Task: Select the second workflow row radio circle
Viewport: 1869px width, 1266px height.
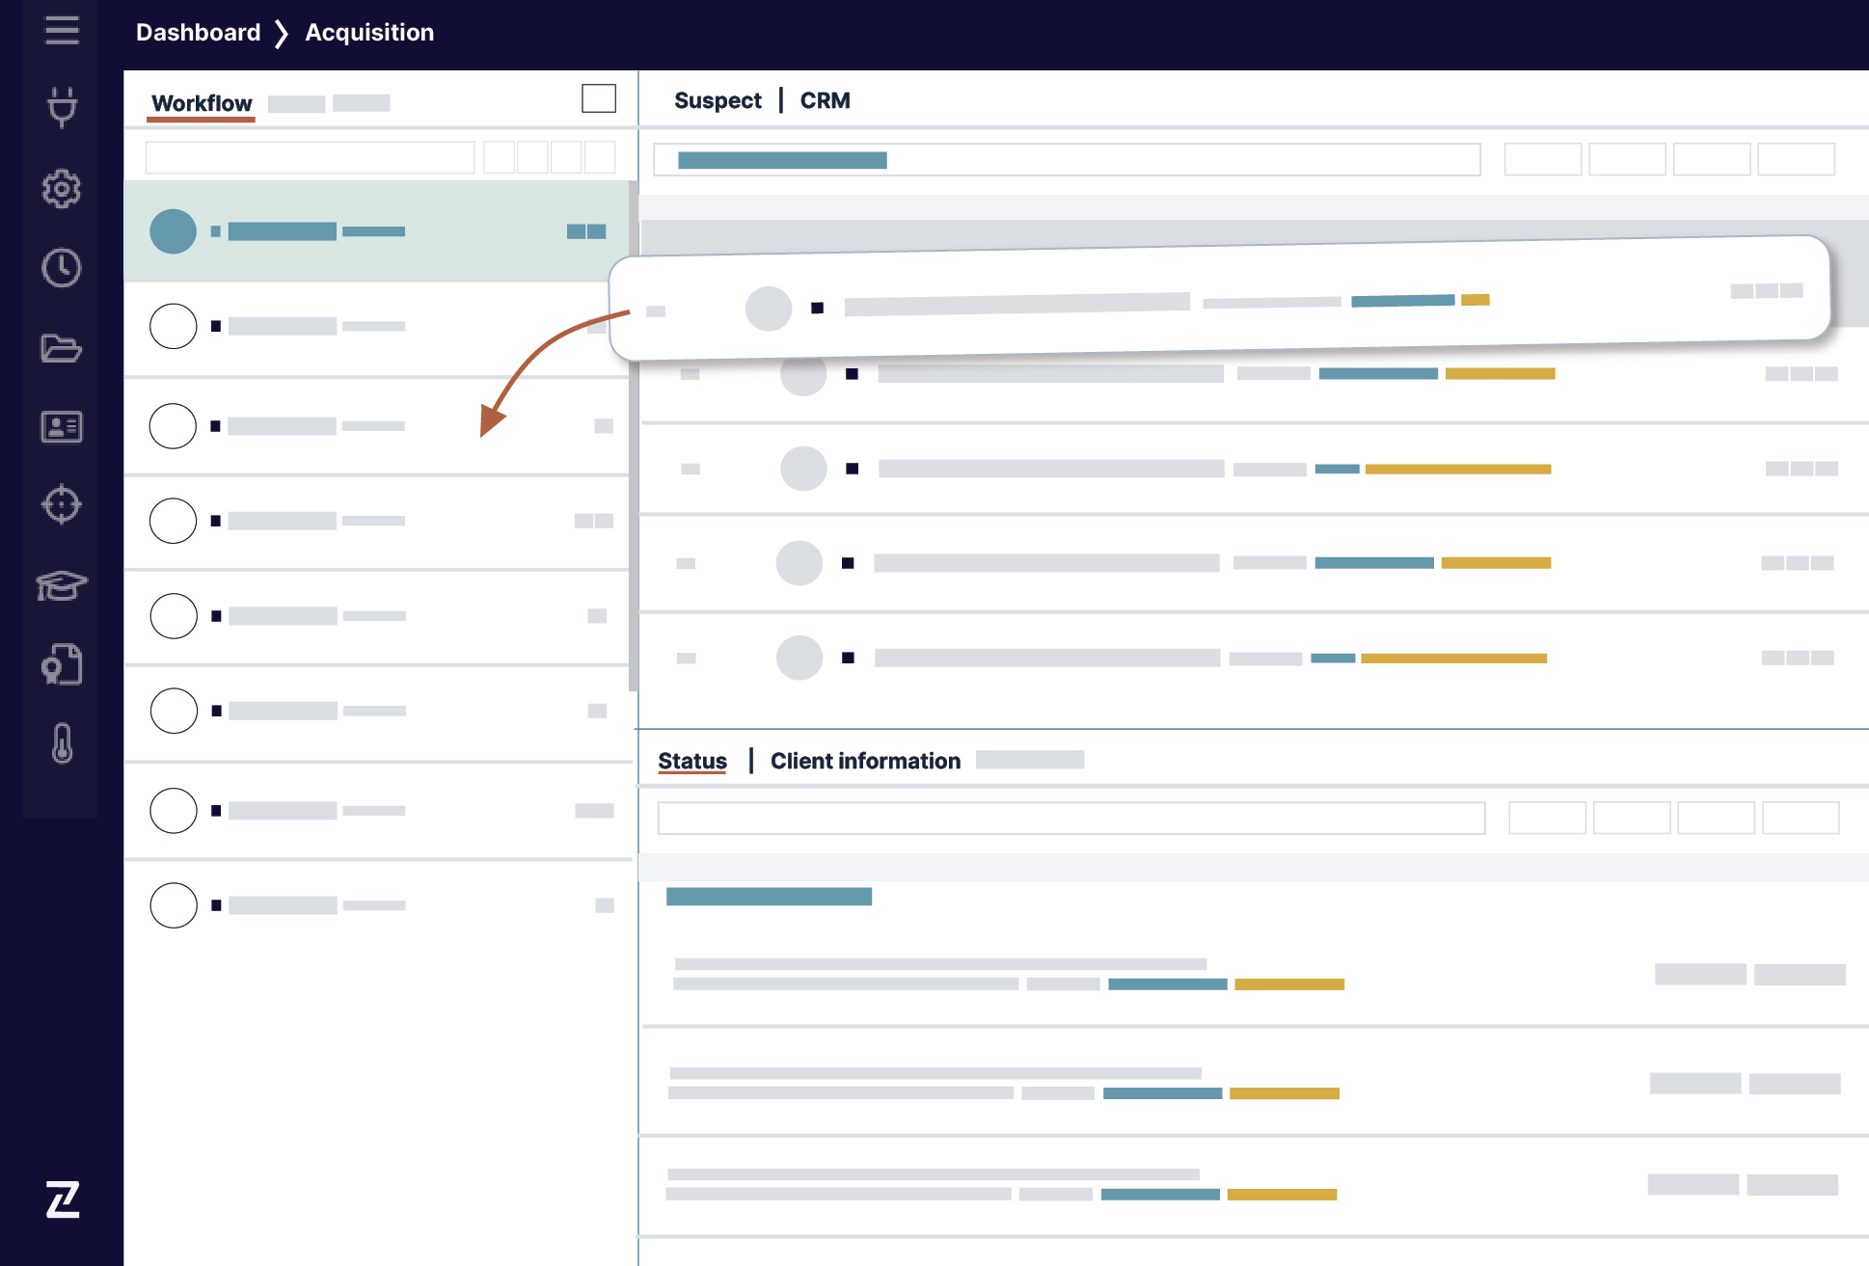Action: click(x=174, y=326)
